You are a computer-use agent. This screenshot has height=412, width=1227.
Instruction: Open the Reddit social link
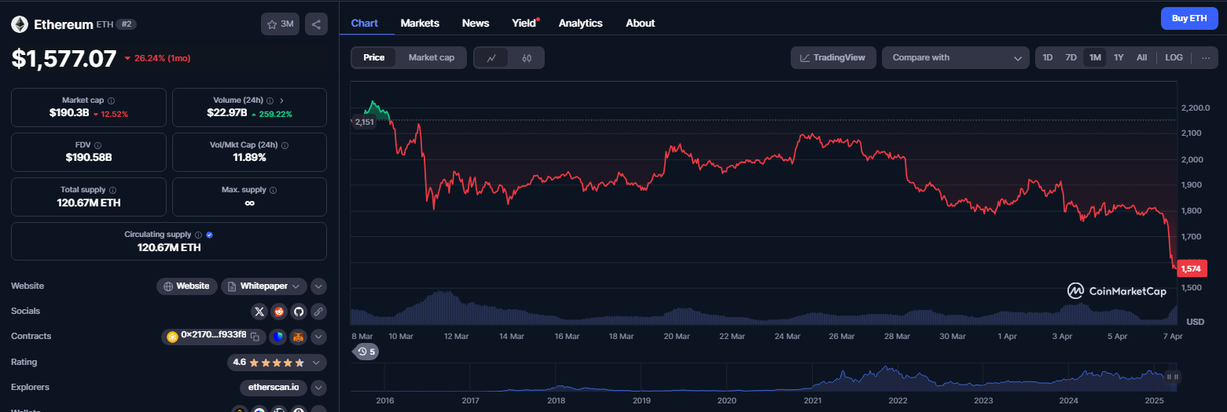pyautogui.click(x=279, y=312)
